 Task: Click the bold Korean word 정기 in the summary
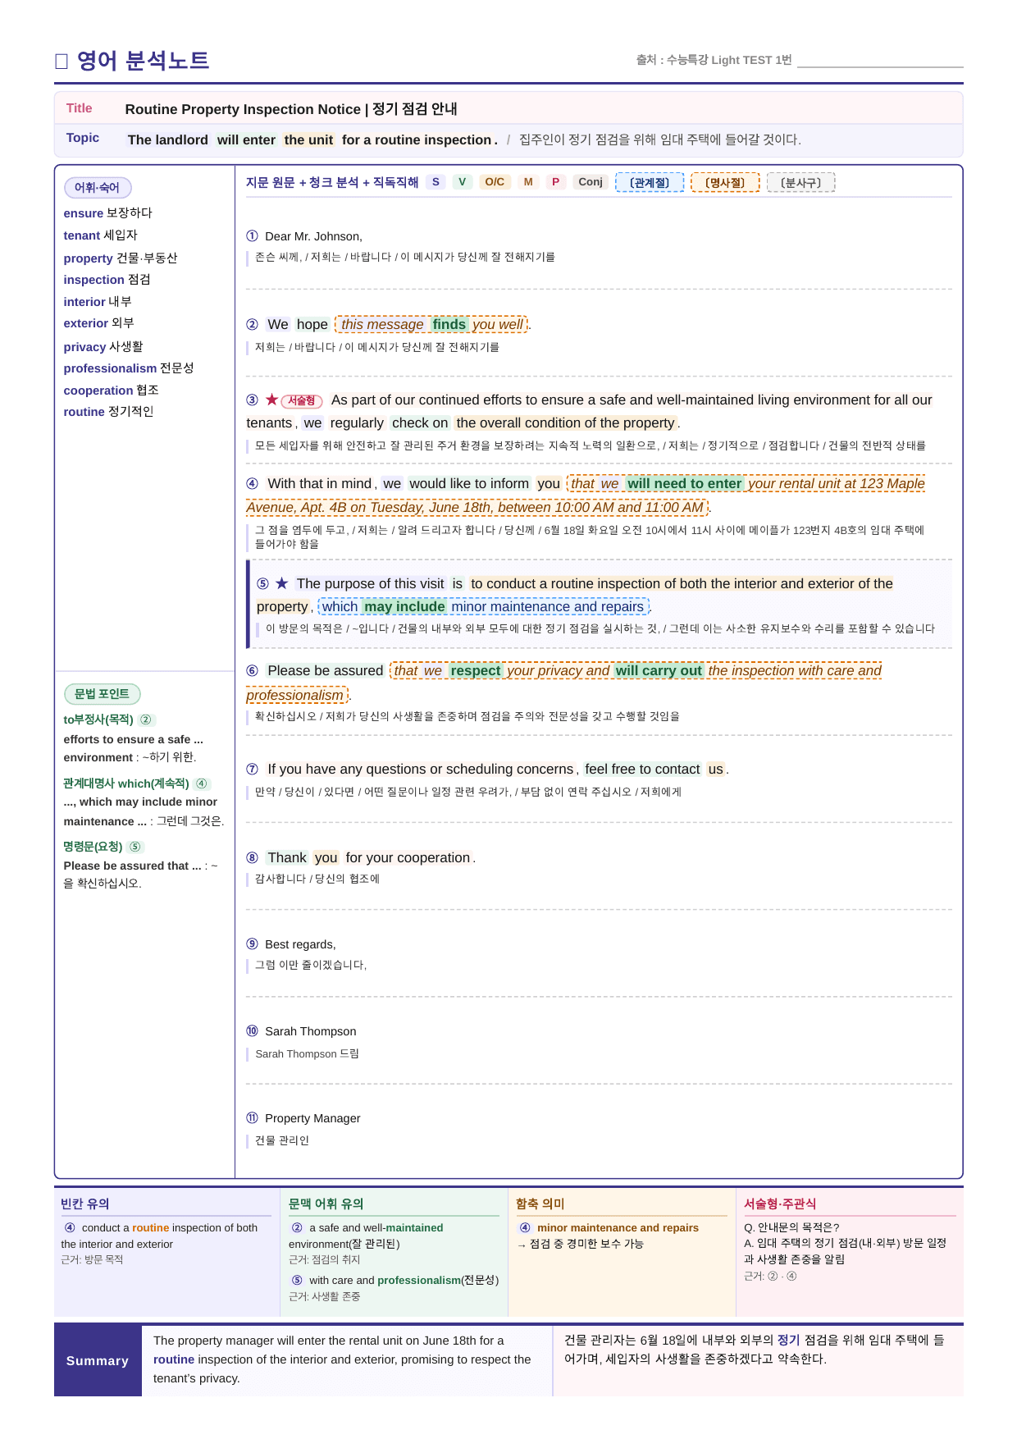[788, 1340]
